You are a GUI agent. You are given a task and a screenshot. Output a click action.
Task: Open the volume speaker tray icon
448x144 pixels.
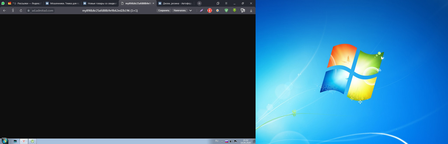(x=231, y=141)
